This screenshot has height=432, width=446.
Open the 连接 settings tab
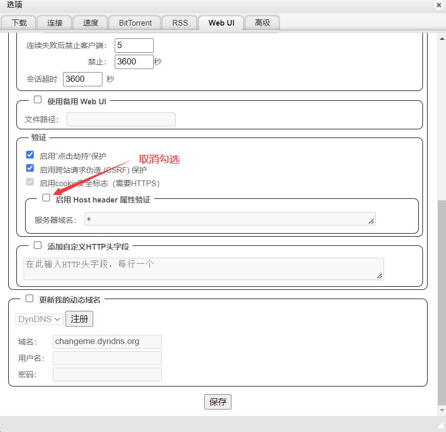(x=54, y=22)
